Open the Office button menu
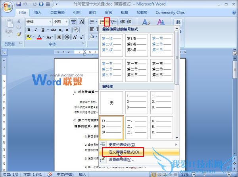Viewport: 238px width, 177px height. tap(7, 7)
